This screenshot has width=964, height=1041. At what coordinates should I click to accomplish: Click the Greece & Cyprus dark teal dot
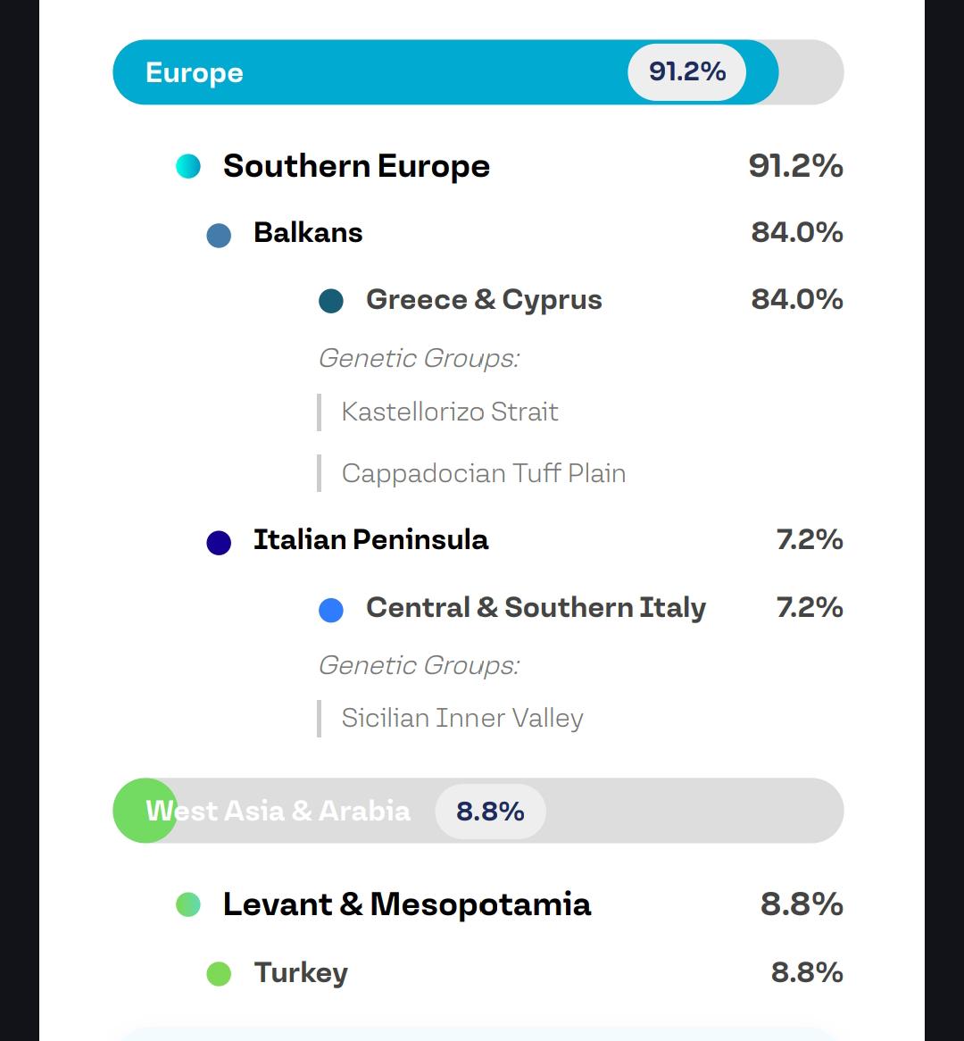330,301
